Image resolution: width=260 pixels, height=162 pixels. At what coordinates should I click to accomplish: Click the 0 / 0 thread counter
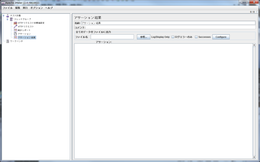(252, 12)
